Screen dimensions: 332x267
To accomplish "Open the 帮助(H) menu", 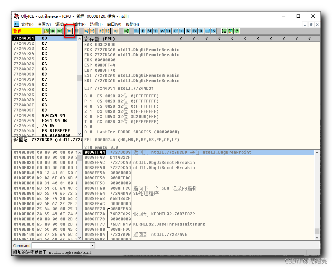I will coord(132,24).
